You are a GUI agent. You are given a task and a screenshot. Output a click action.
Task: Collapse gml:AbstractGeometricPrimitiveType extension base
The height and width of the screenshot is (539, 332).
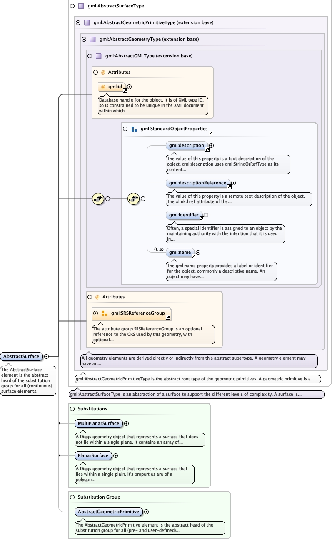pos(78,22)
